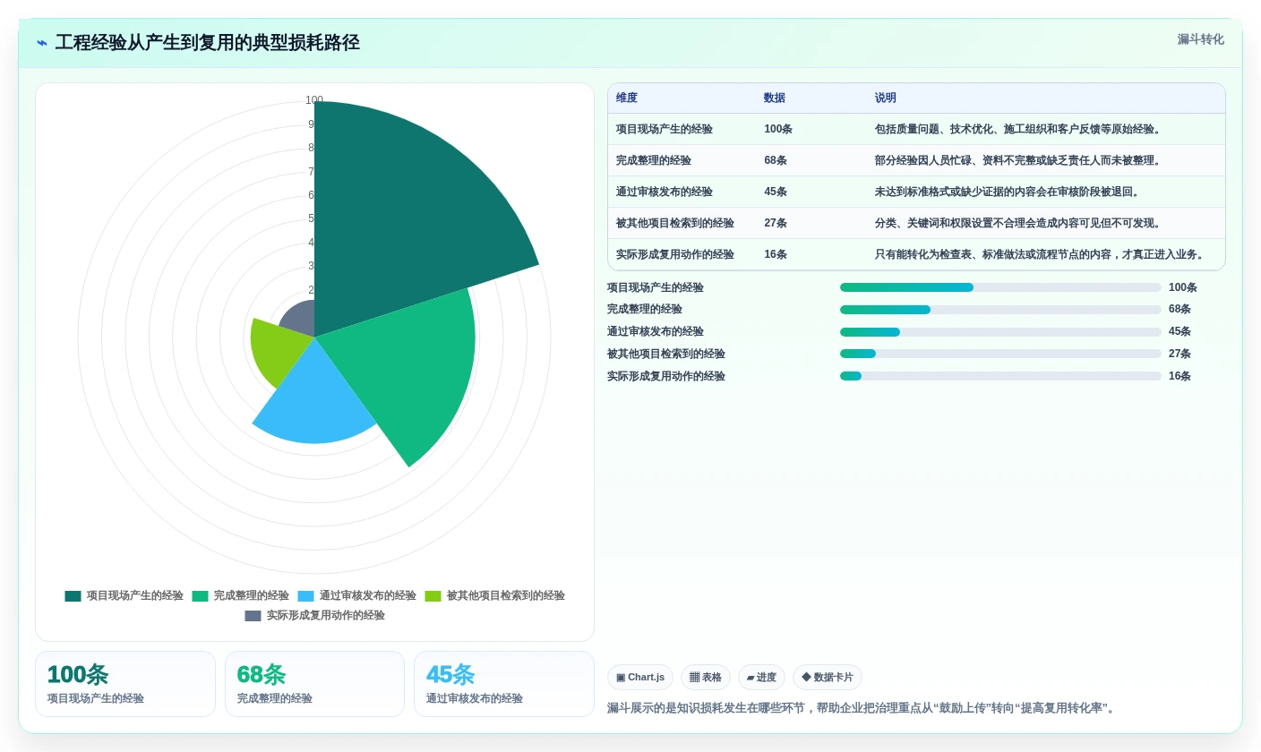The image size is (1261, 752).
Task: Click the blue lightning icon beside the title
Action: (42, 43)
